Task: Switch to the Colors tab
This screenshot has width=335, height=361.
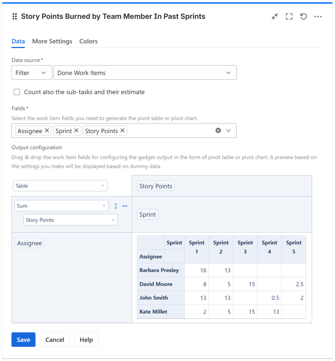Action: click(89, 41)
